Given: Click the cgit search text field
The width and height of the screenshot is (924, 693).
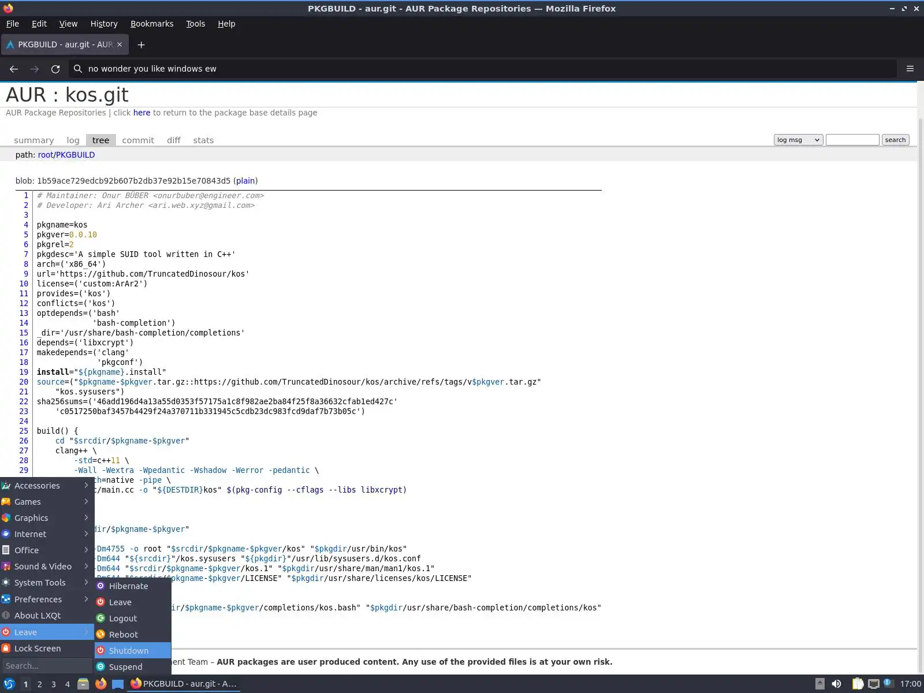Looking at the screenshot, I should click(852, 140).
